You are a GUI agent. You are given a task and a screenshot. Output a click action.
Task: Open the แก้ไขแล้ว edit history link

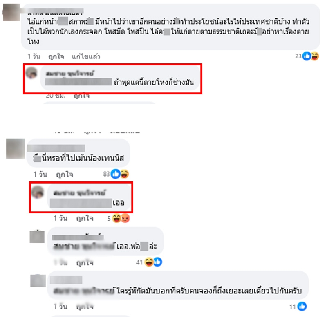[86, 56]
